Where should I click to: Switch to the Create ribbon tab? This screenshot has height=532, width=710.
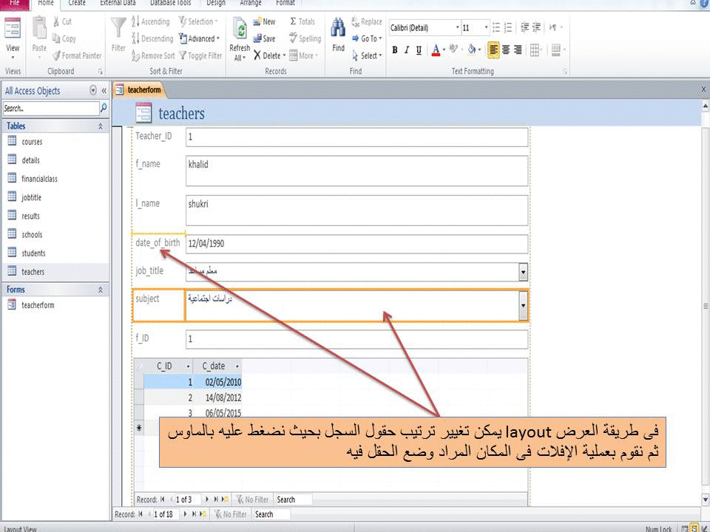pyautogui.click(x=76, y=4)
